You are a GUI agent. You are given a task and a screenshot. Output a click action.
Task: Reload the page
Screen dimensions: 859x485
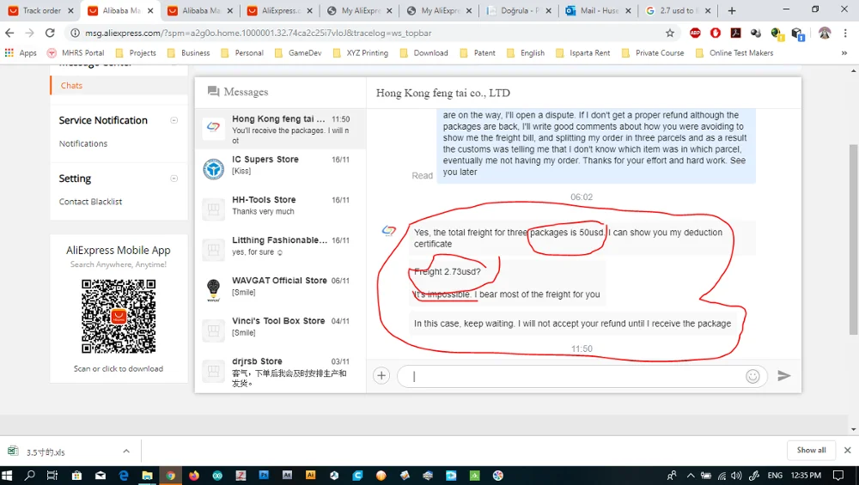pos(50,33)
